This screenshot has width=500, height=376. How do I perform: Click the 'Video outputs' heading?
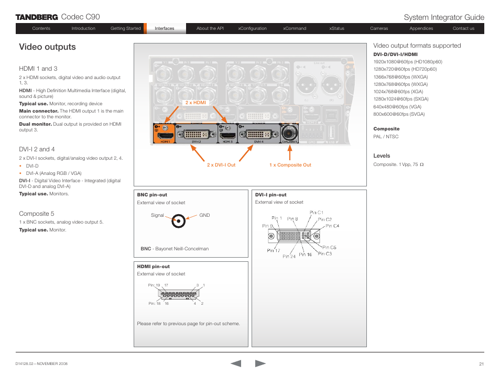[47, 47]
